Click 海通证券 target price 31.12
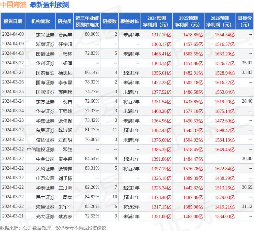Viewport: 254px width, 231px height. (x=247, y=206)
